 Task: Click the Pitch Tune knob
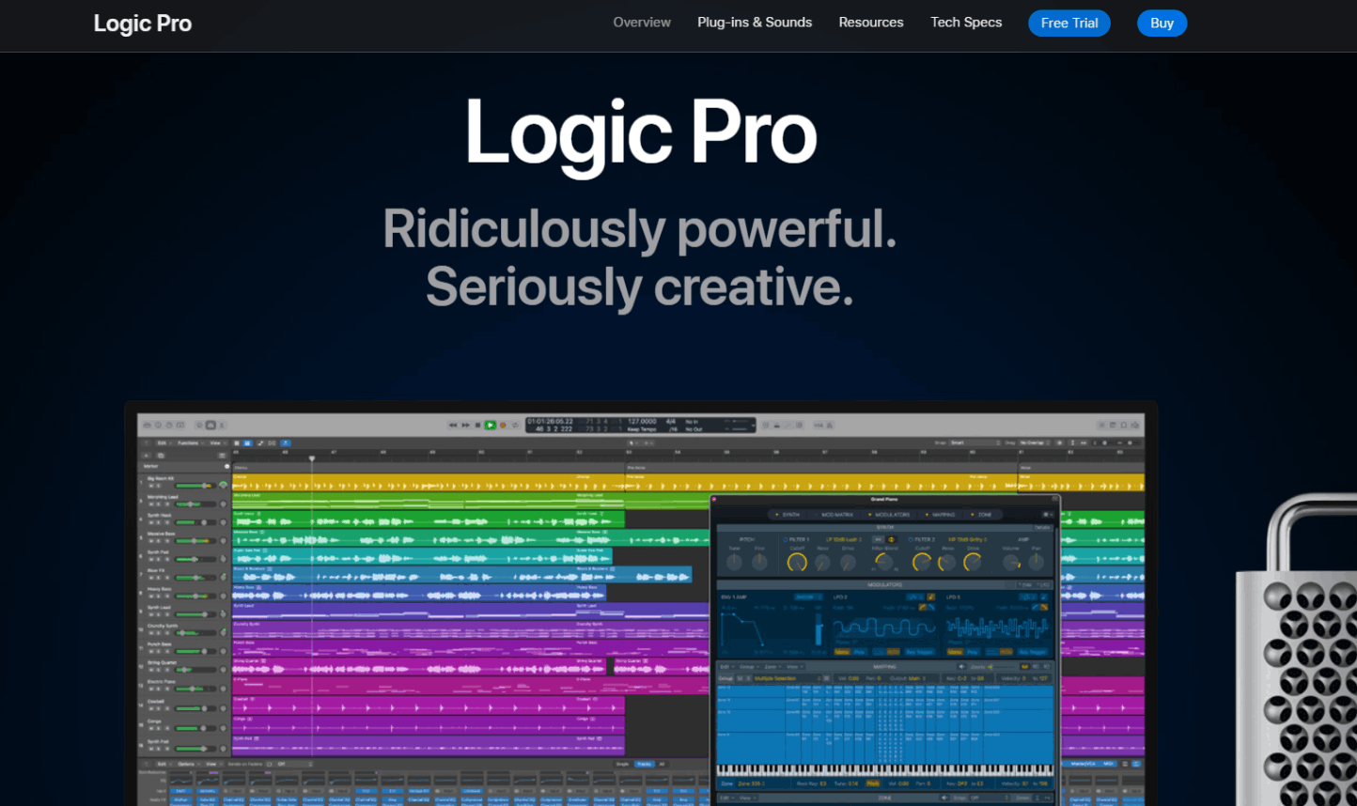point(734,562)
